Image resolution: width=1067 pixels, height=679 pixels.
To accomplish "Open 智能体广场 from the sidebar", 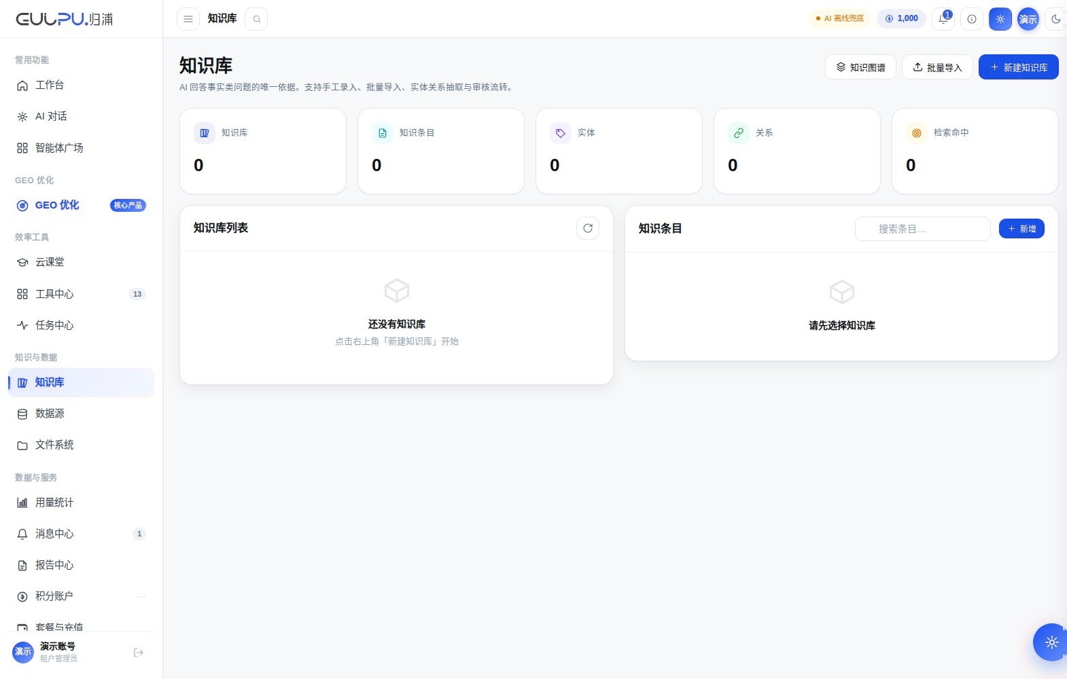I will tap(82, 147).
